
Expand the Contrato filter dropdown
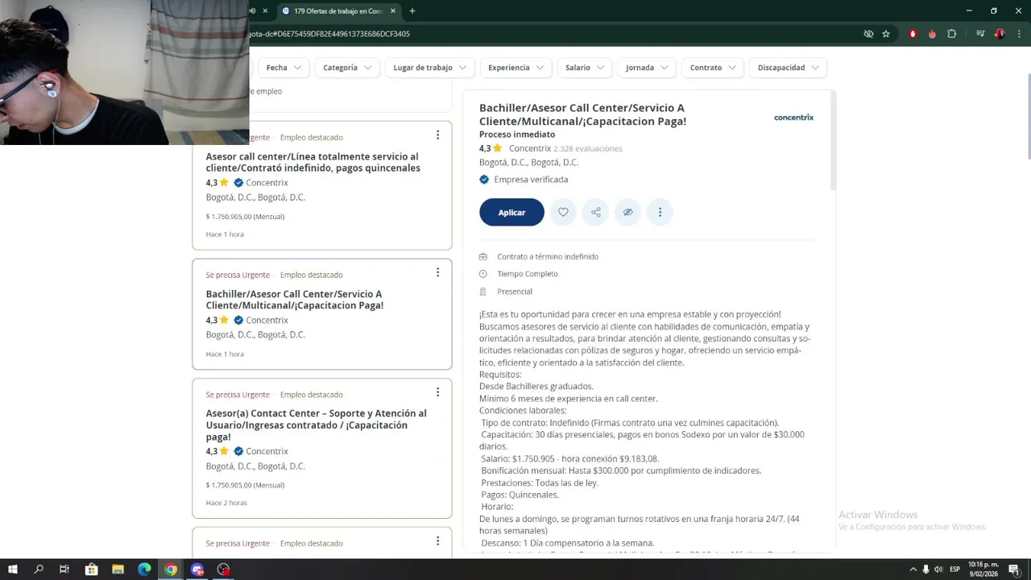tap(713, 68)
